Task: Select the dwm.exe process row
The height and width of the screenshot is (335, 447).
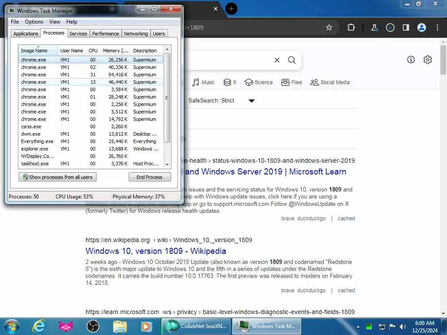Action: pos(91,134)
